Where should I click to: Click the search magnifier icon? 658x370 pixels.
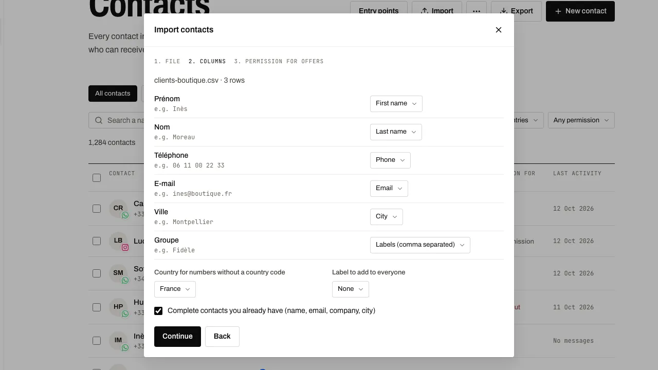[99, 120]
